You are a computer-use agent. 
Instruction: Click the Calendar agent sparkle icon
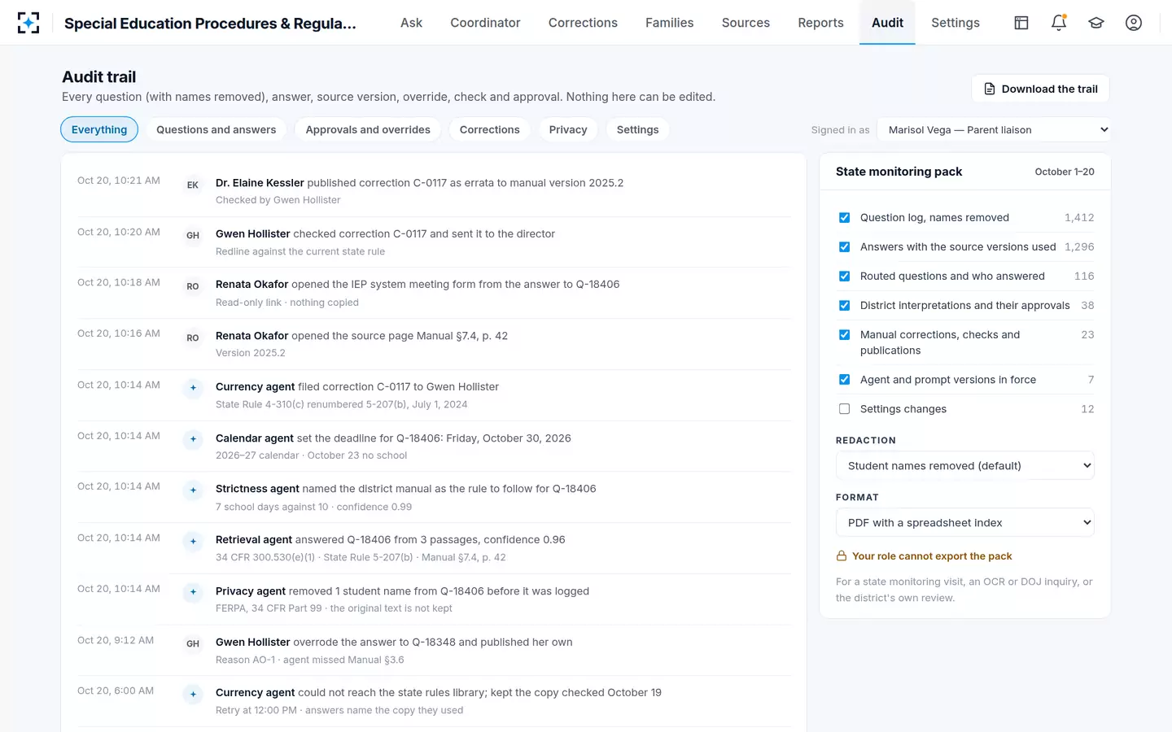(x=193, y=439)
